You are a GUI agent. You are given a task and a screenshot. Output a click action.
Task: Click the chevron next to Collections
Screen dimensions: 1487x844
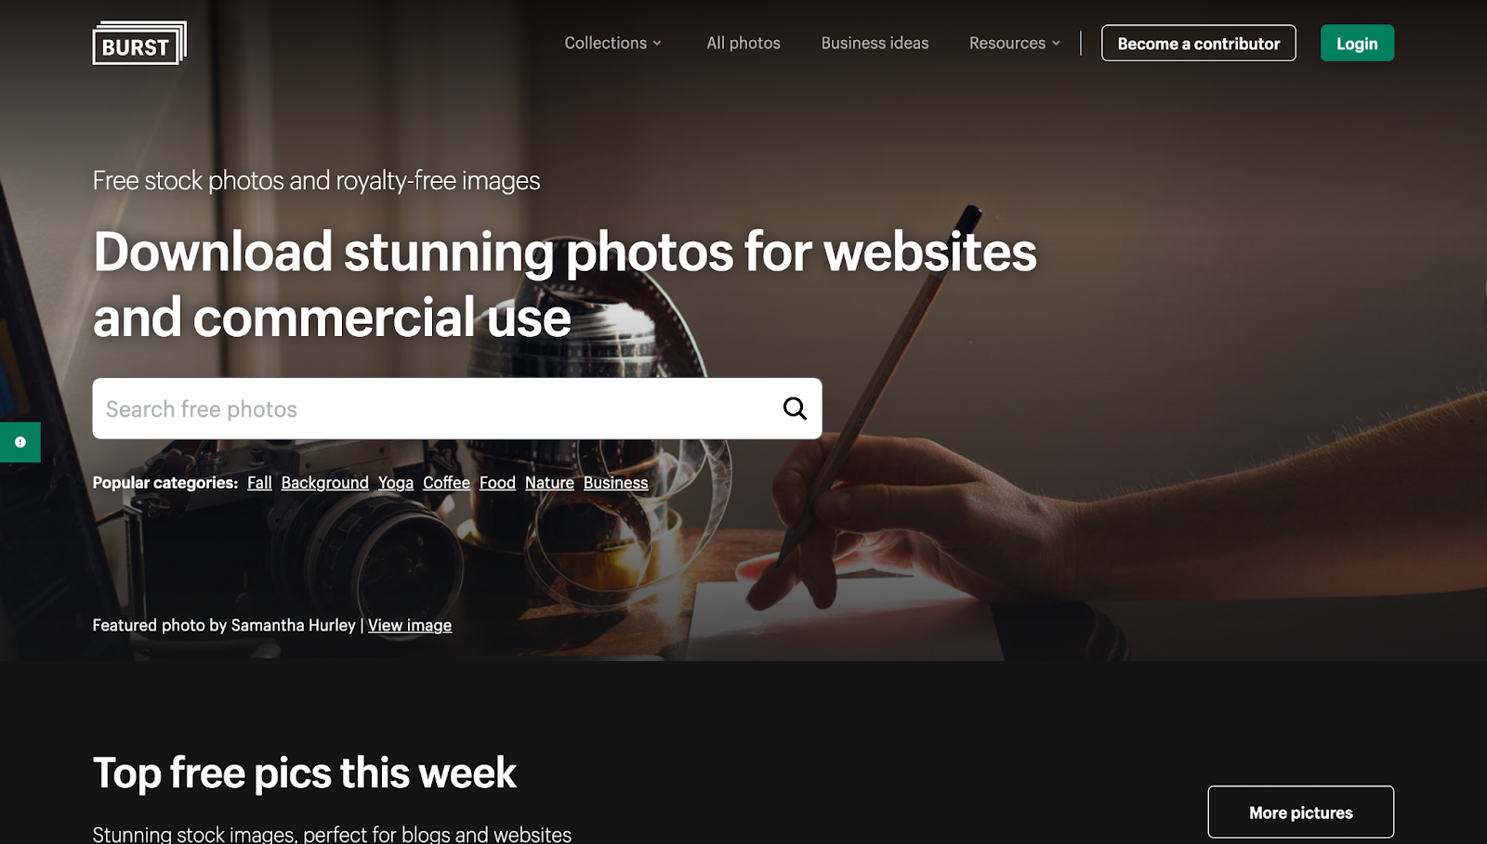point(657,44)
